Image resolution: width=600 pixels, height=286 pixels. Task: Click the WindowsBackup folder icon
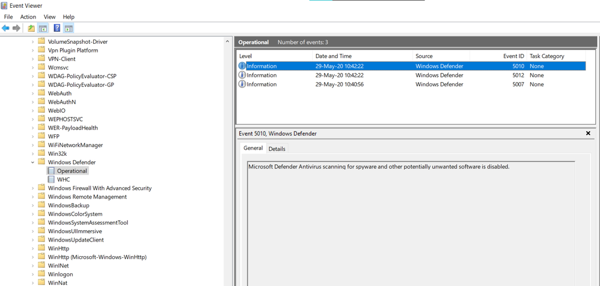[41, 206]
